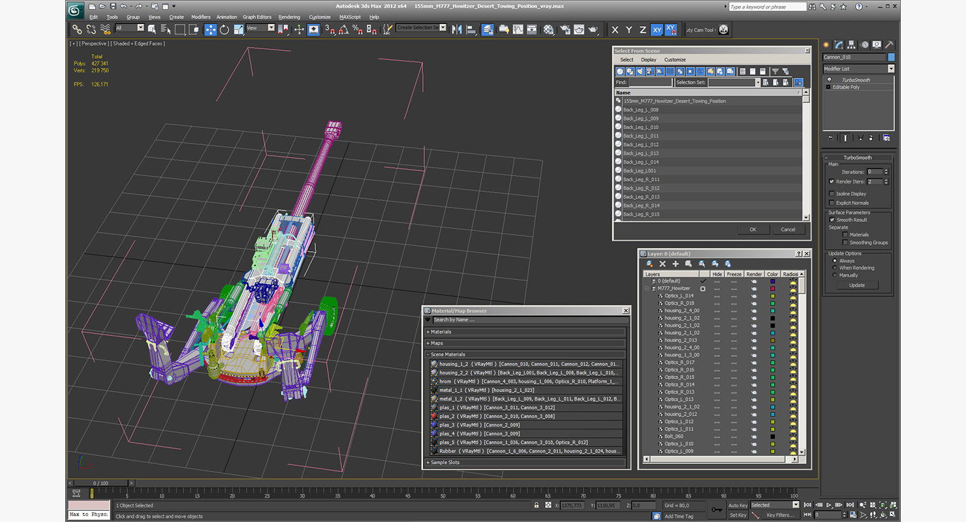
Task: Open the Layer Manager toolbar icon
Action: tap(488, 29)
